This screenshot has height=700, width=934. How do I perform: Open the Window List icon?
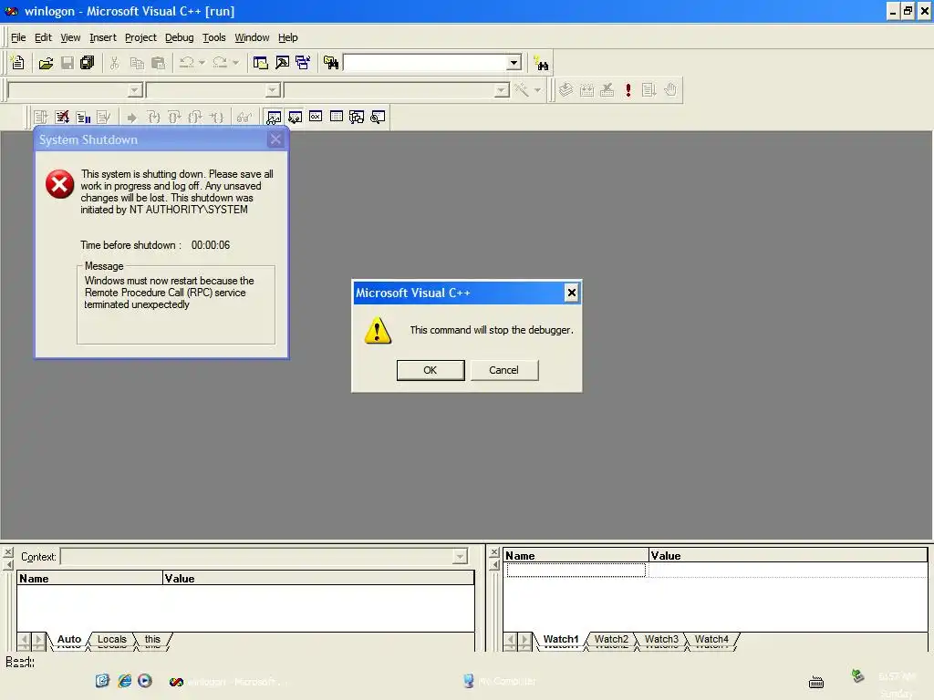[x=303, y=63]
